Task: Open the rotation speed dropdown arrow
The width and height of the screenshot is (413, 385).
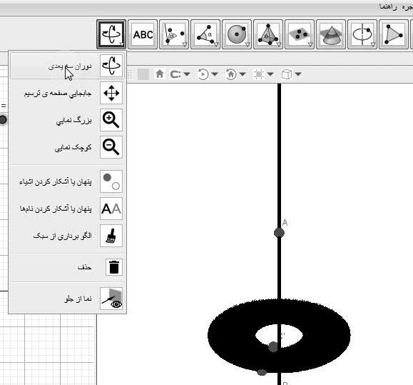Action: tap(215, 74)
